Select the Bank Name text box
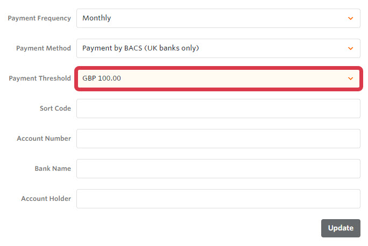The image size is (368, 246). tap(218, 169)
